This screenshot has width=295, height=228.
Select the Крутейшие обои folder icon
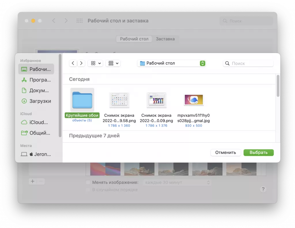click(x=82, y=100)
